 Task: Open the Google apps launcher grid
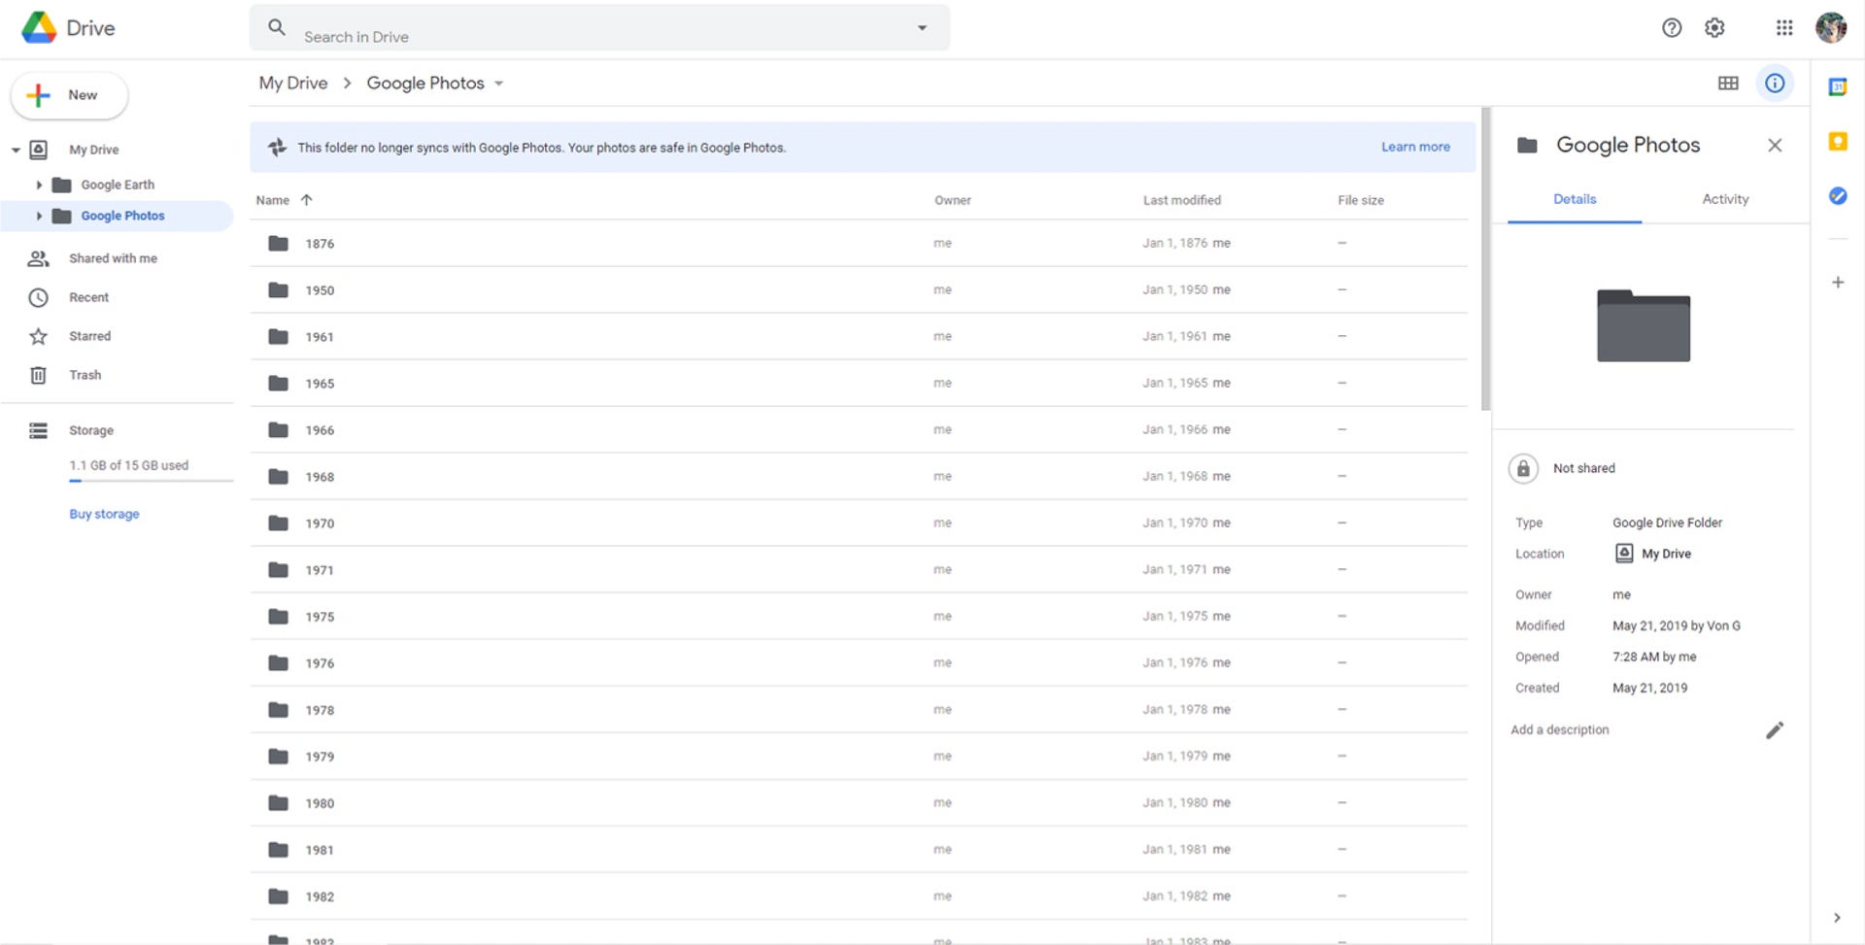pos(1784,27)
